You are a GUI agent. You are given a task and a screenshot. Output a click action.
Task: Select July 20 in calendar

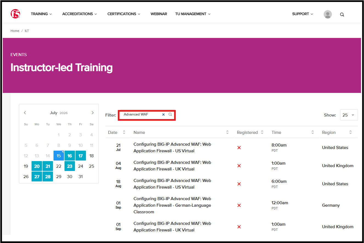pyautogui.click(x=37, y=166)
